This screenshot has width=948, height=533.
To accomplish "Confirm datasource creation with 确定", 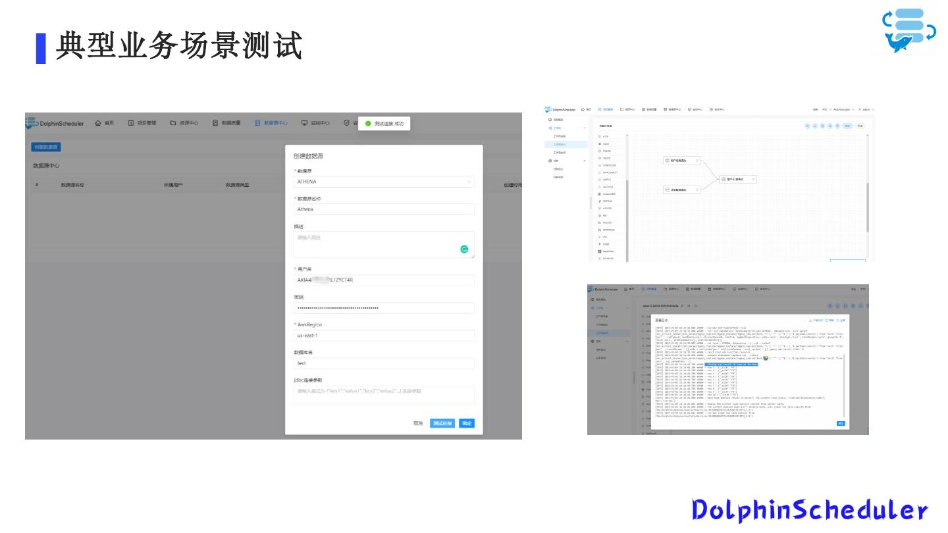I will click(x=467, y=423).
